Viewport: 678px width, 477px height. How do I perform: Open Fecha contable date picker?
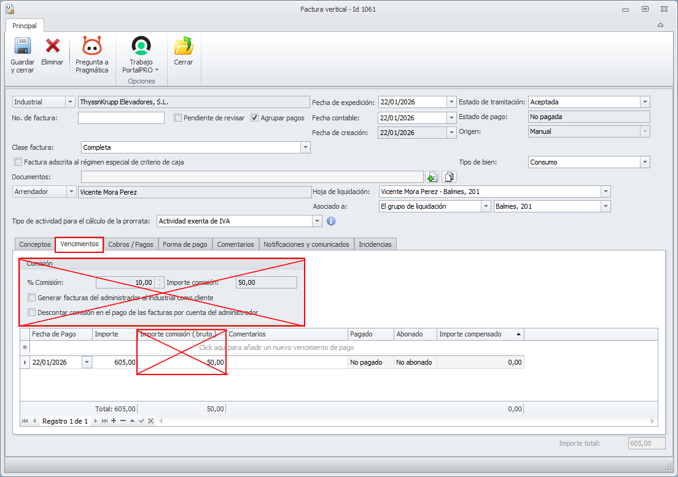coord(451,118)
